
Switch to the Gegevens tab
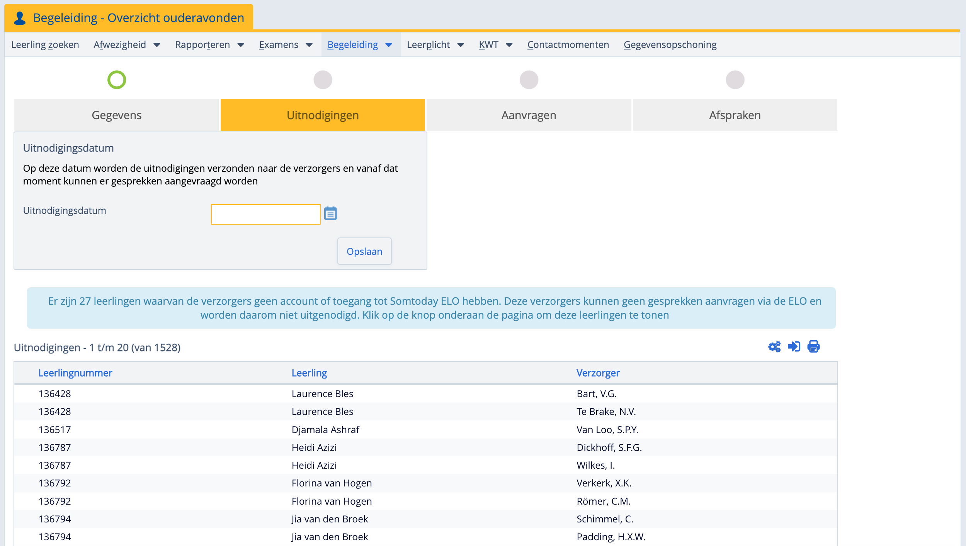(117, 115)
